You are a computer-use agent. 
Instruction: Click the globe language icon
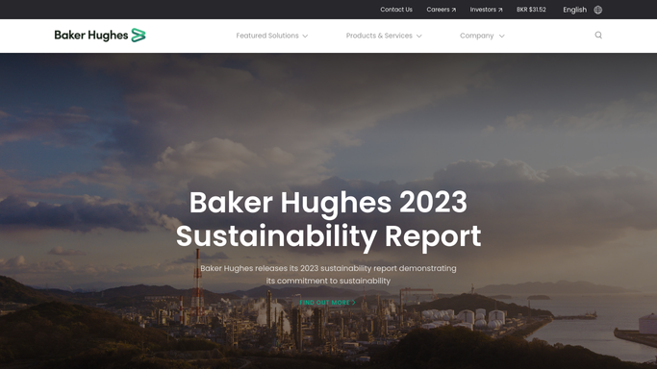click(x=598, y=10)
